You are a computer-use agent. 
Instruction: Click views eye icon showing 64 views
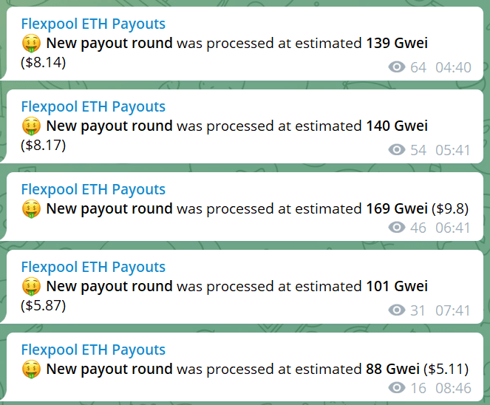click(x=397, y=67)
